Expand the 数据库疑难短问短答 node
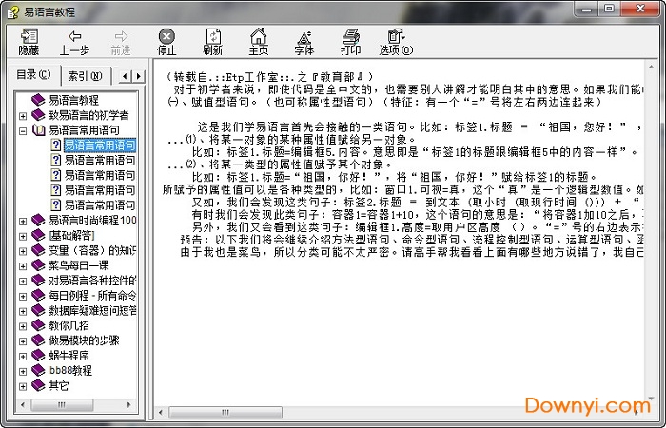Viewport: 666px width, 428px height. [x=23, y=311]
